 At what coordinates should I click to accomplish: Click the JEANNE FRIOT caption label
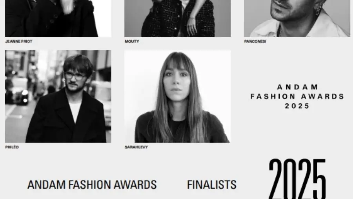coord(19,42)
